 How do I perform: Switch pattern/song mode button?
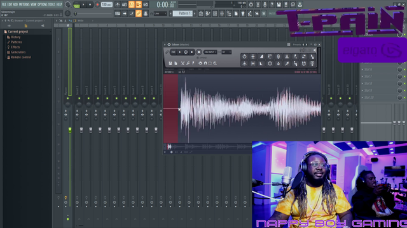click(x=76, y=4)
